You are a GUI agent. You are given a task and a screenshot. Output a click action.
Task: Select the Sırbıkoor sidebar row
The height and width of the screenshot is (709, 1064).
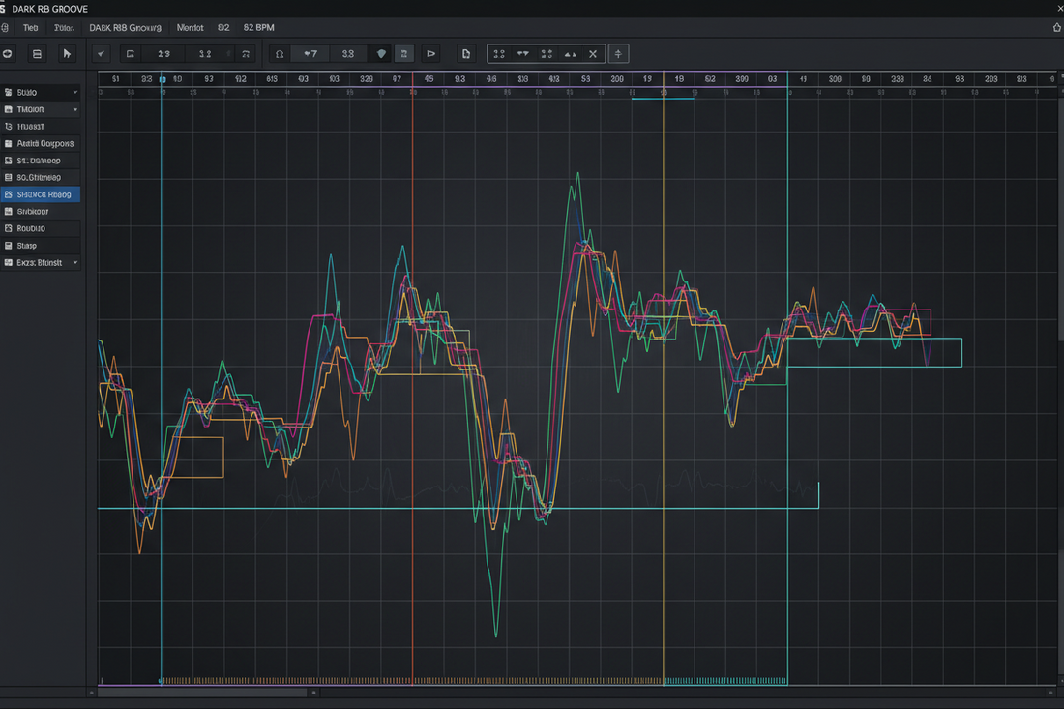click(x=41, y=212)
